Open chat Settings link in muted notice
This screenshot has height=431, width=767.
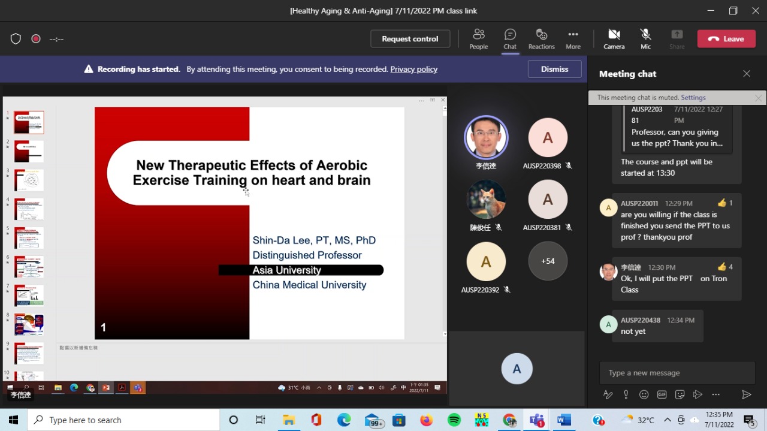(693, 98)
